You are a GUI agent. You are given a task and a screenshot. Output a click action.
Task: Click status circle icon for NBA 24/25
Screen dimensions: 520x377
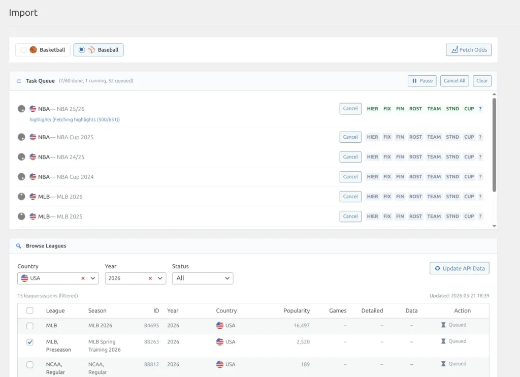tap(21, 157)
